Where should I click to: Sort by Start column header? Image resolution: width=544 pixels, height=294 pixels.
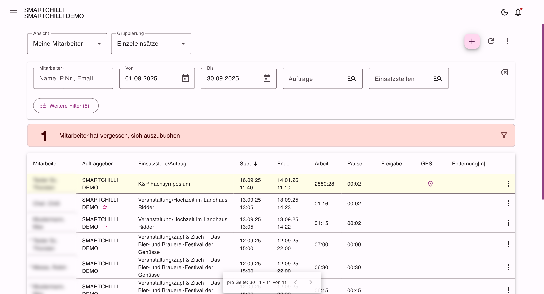(x=248, y=164)
